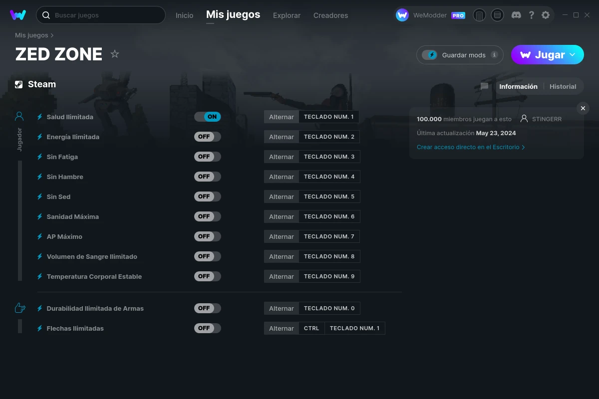Change the TECLADO NUM. 5 hotkey binding

[329, 197]
